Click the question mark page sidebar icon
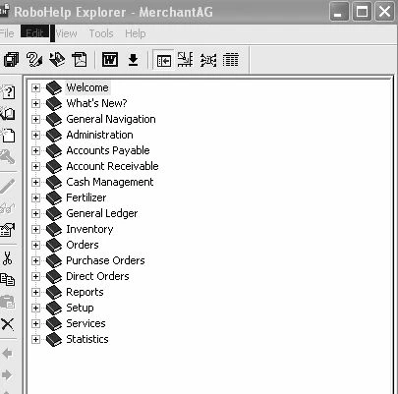Screen dimensions: 398x394 coord(8,92)
